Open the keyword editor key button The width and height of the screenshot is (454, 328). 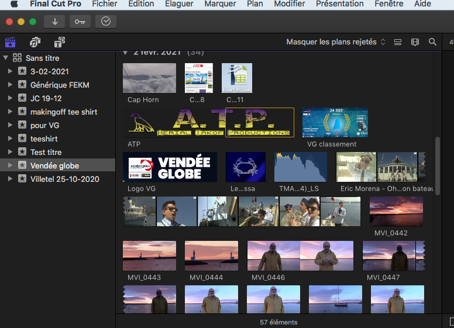click(80, 22)
